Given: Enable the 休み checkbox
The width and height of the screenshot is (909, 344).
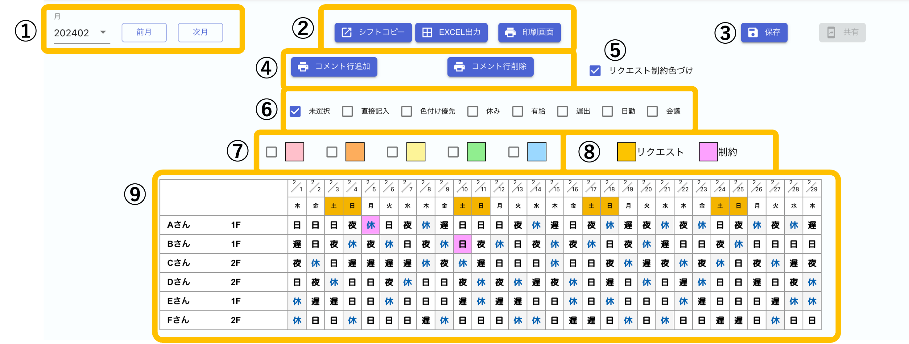Looking at the screenshot, I should click(x=473, y=111).
